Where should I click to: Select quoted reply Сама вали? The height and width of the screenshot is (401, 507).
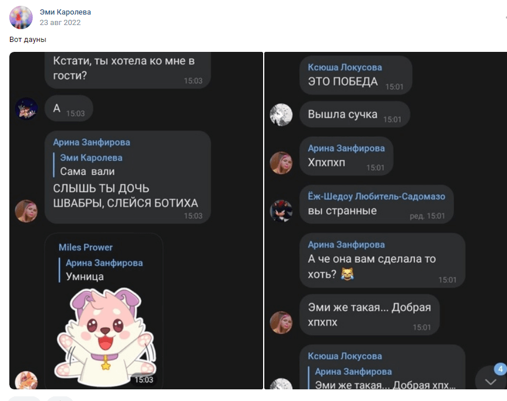88,165
